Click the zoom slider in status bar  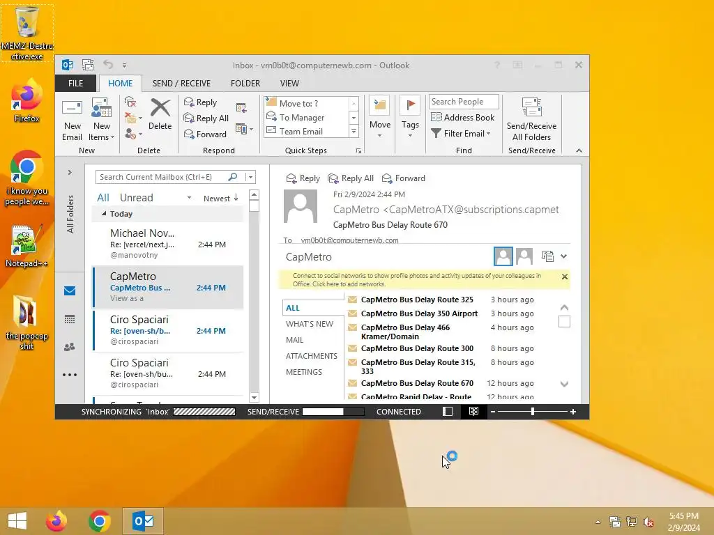click(532, 412)
